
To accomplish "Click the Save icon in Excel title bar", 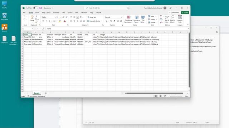I will click(x=40, y=8).
